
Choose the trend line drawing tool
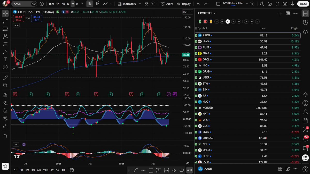pyautogui.click(x=5, y=21)
